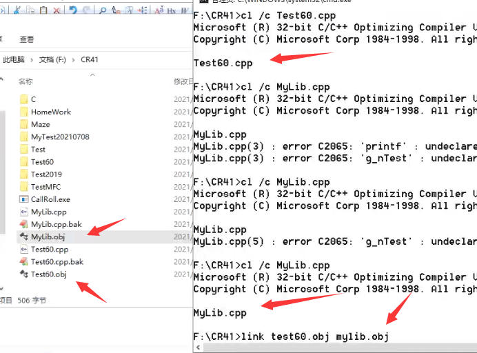
Task: Click the magnifier Find icon
Action: click(102, 10)
